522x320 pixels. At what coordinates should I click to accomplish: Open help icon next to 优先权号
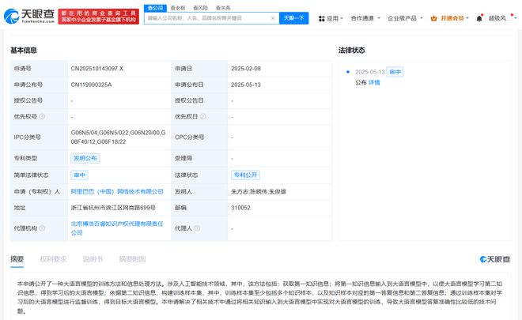point(42,116)
